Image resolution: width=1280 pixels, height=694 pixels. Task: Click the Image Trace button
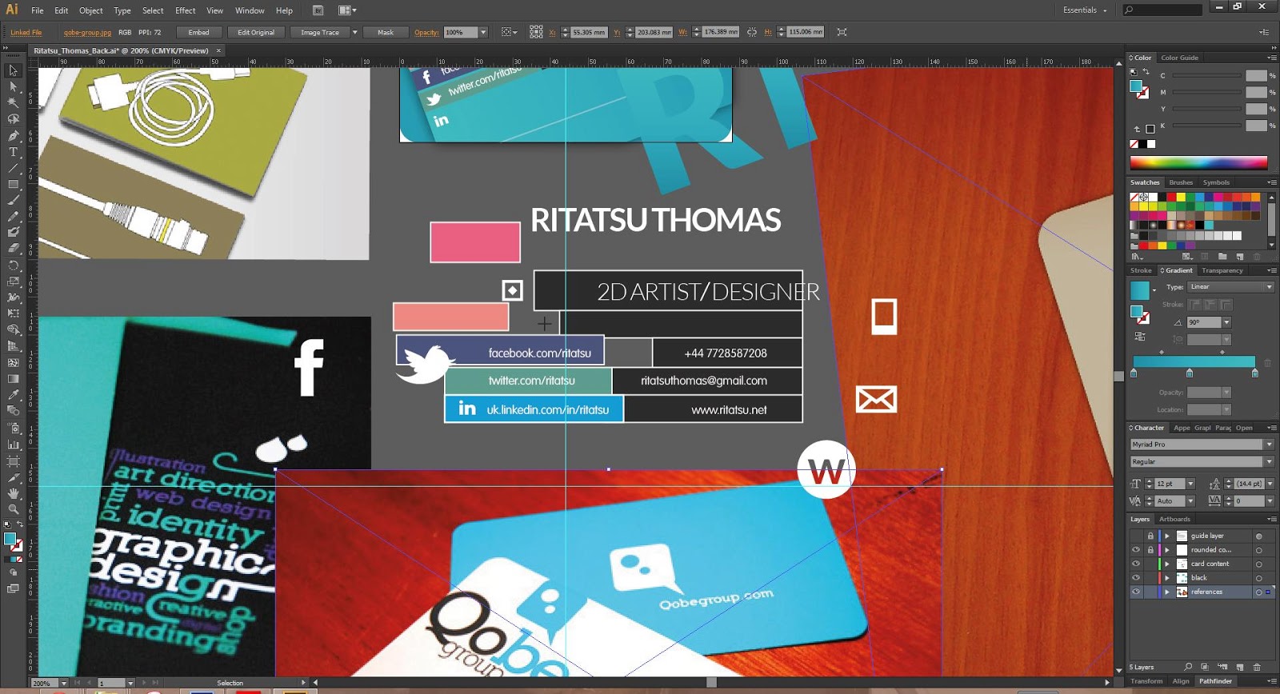pos(320,33)
